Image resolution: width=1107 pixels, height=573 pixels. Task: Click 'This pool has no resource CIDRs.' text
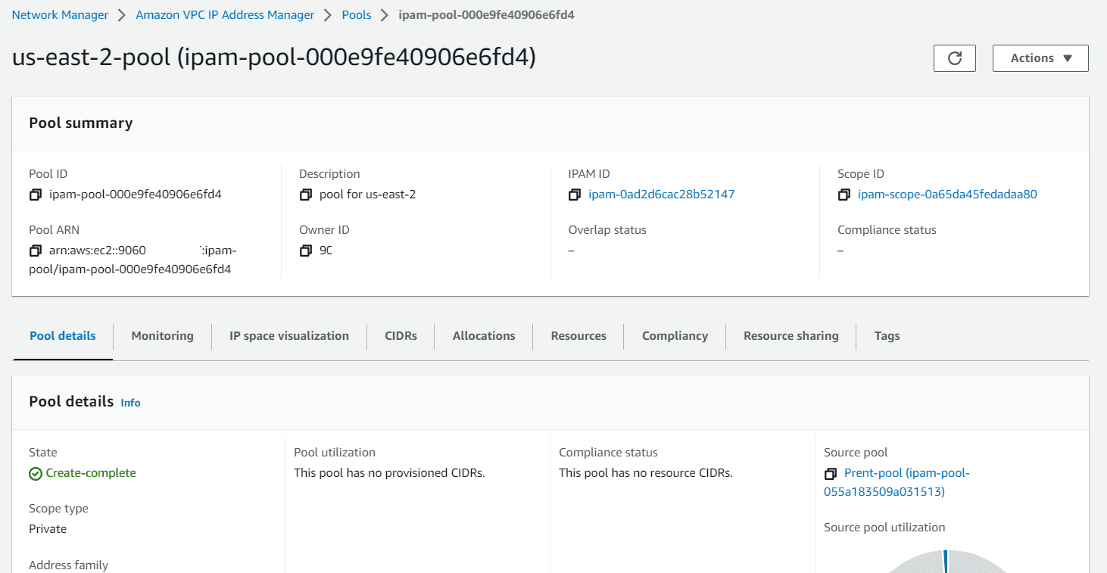pos(646,473)
